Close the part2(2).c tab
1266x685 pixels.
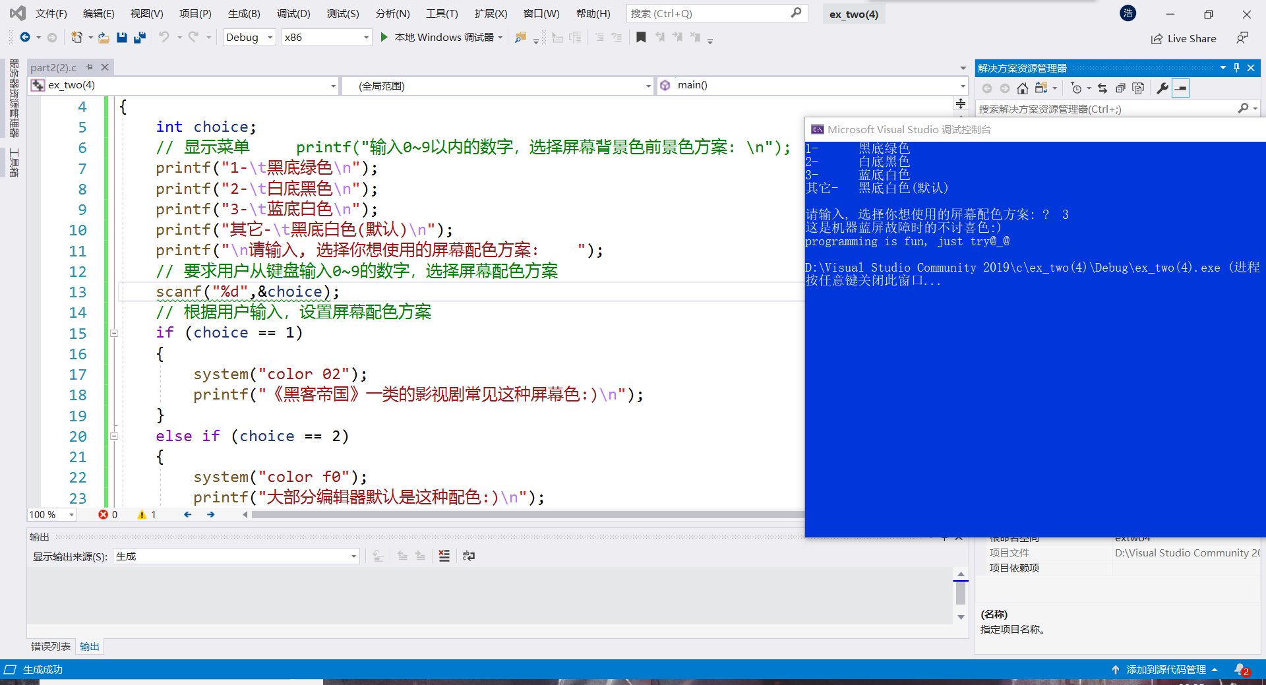(104, 67)
